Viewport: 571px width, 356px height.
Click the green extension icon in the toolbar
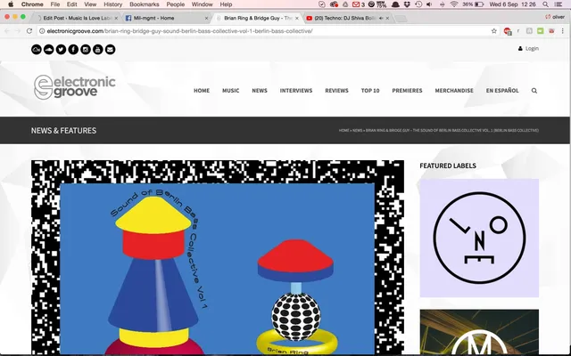pyautogui.click(x=541, y=31)
